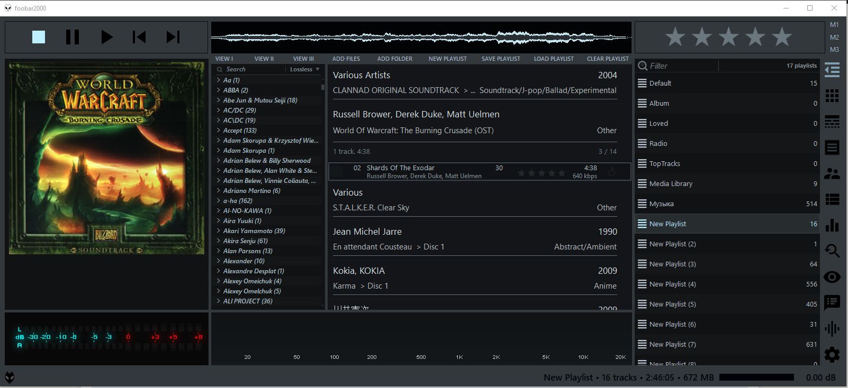The width and height of the screenshot is (848, 388).
Task: Click the SAVE PLAYLIST button
Action: [x=501, y=59]
